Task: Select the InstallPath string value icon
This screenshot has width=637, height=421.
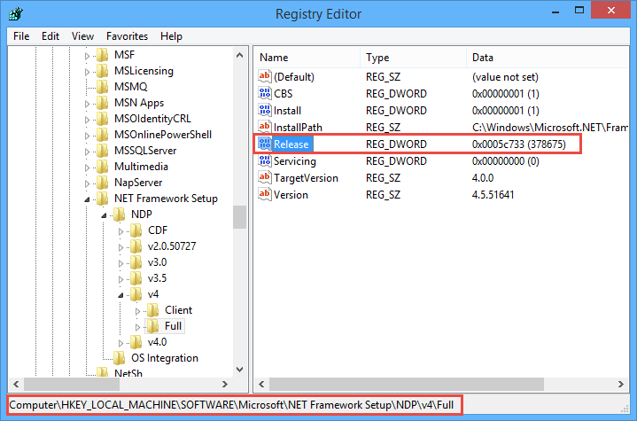Action: 264,127
